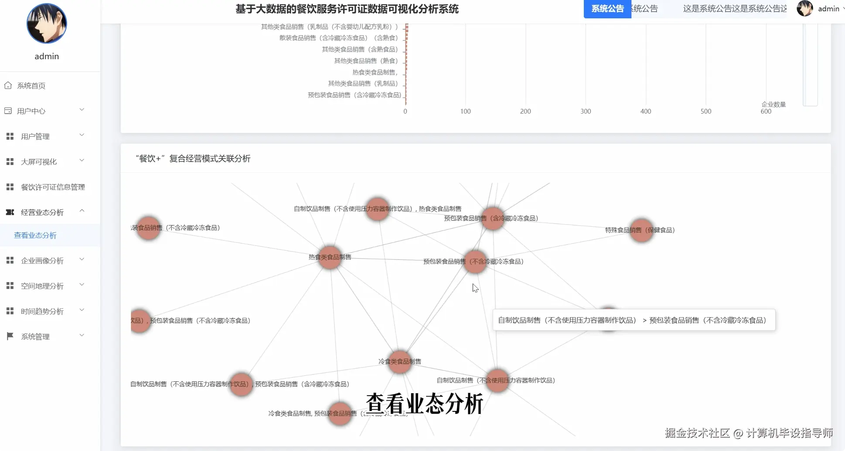Click the 特殊食品销售（保健食品）graph node
The image size is (845, 451).
tap(641, 230)
